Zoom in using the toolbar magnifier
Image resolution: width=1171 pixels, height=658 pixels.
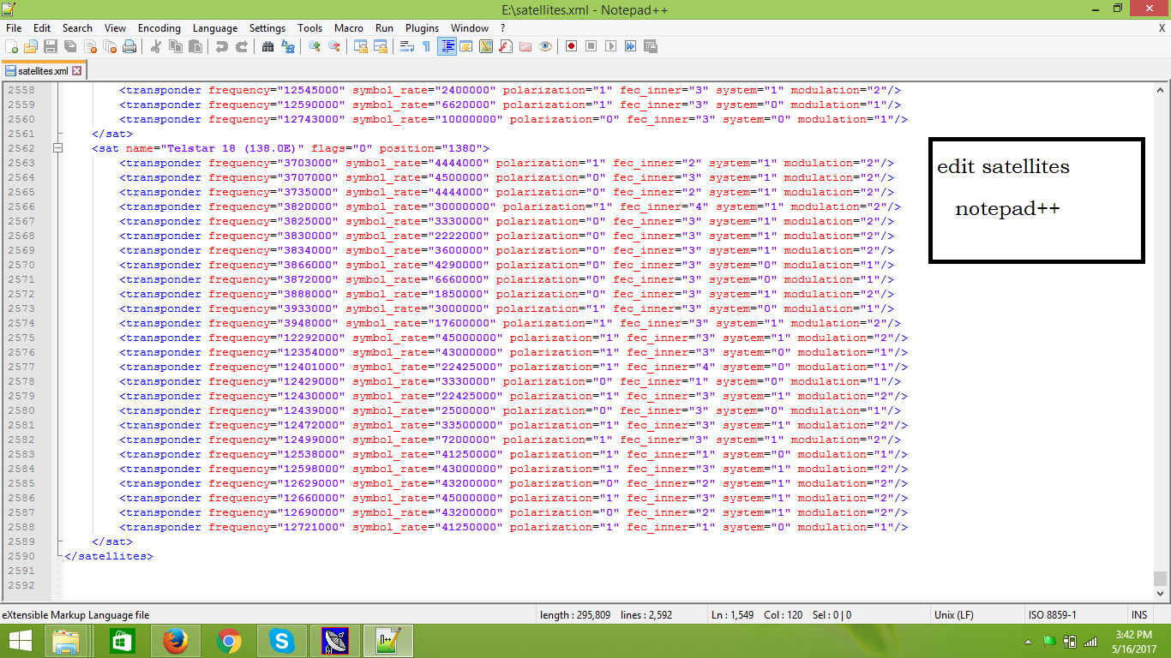pos(315,46)
